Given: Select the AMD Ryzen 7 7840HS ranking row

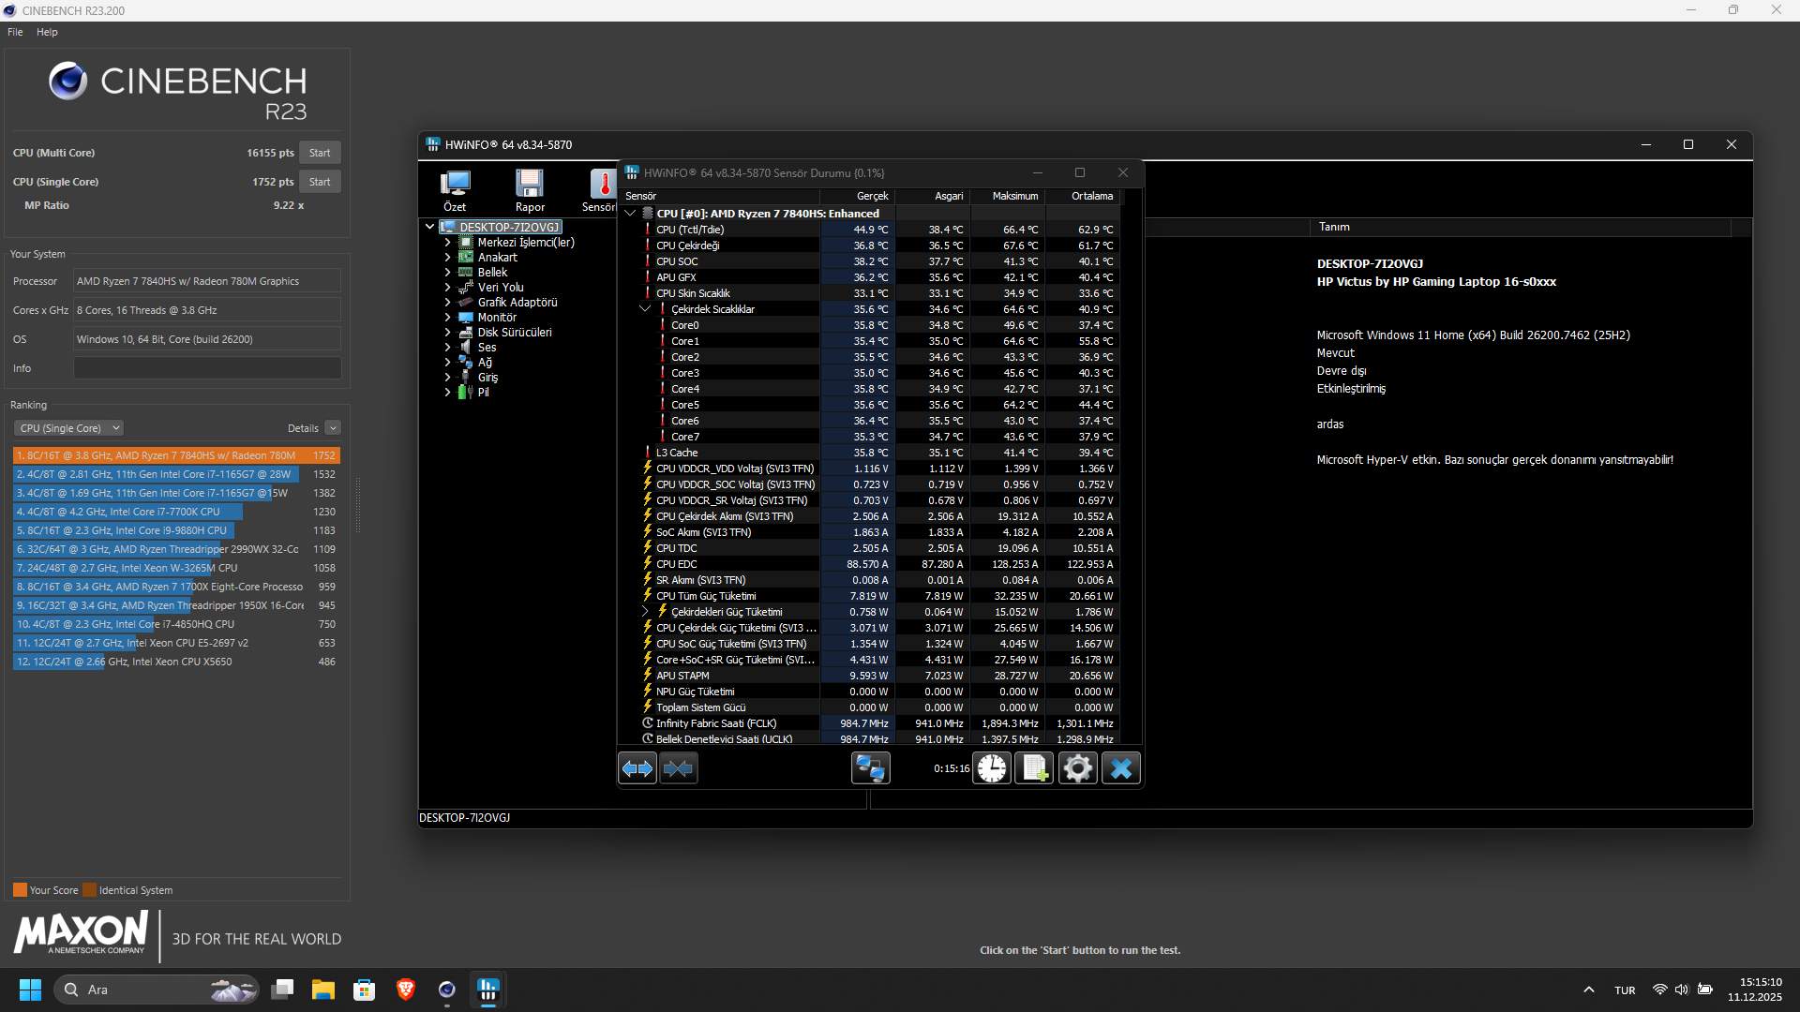Looking at the screenshot, I should (x=176, y=455).
